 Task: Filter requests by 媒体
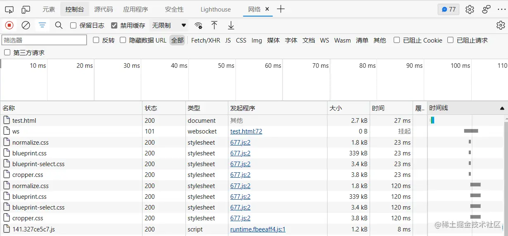click(x=273, y=40)
